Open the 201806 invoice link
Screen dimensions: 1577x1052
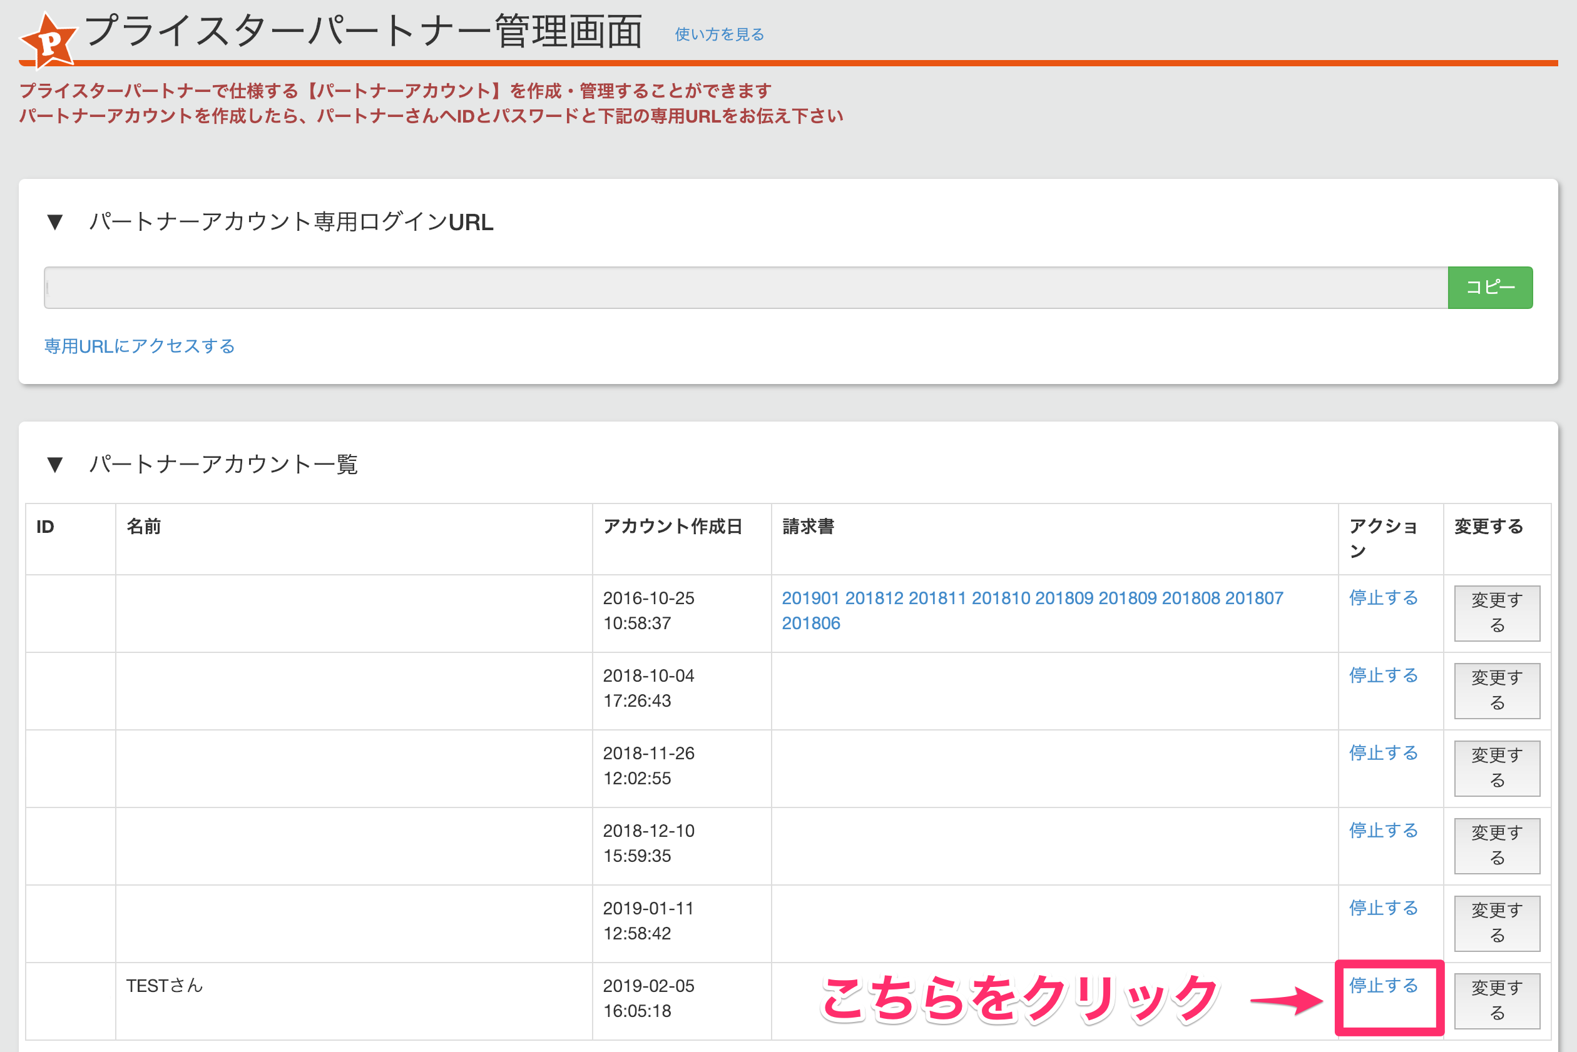pyautogui.click(x=811, y=624)
